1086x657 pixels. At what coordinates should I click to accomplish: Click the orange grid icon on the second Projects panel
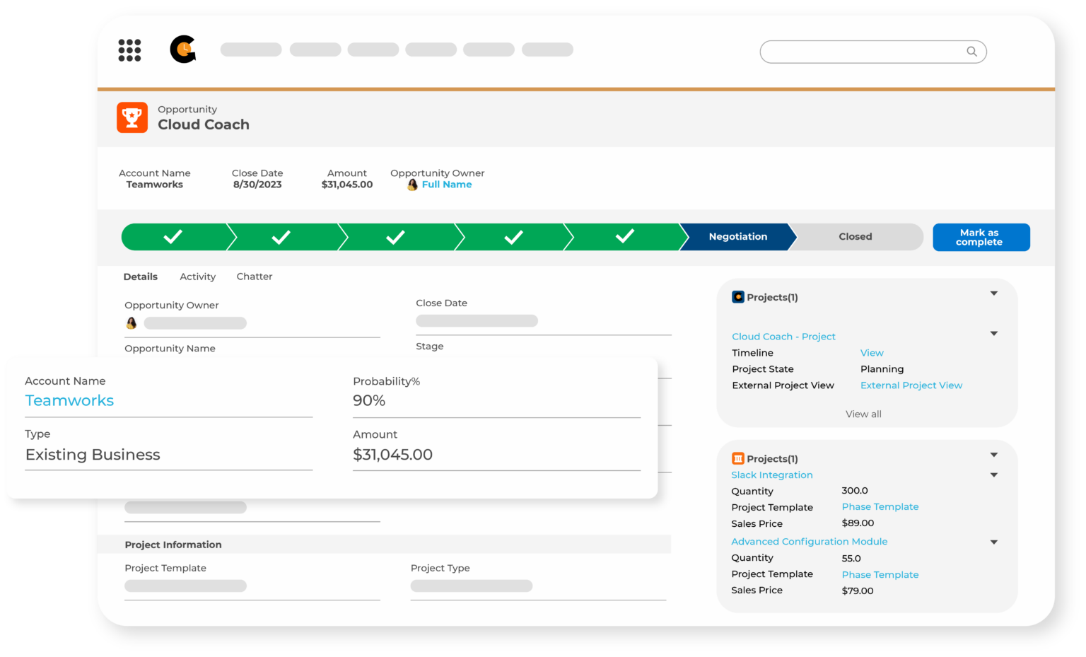click(x=738, y=458)
